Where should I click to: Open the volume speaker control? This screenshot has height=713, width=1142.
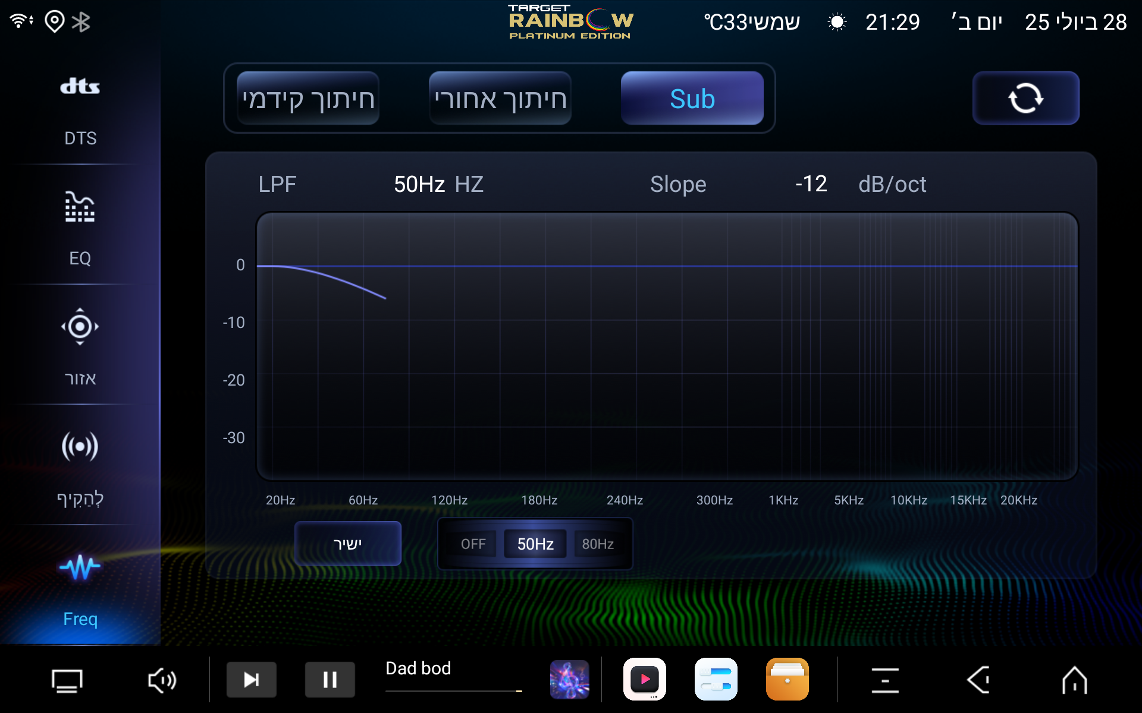click(162, 680)
